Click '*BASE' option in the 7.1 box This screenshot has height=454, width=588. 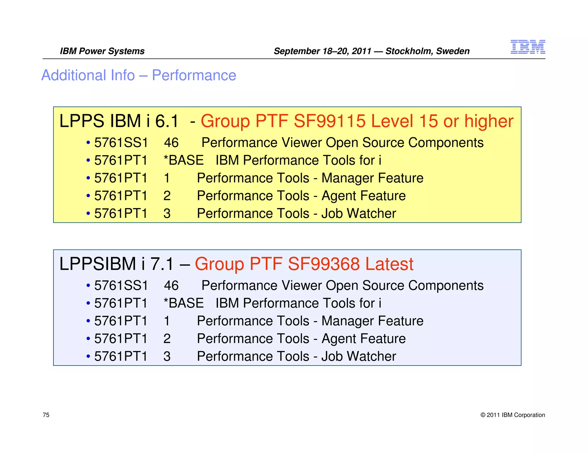click(x=183, y=303)
